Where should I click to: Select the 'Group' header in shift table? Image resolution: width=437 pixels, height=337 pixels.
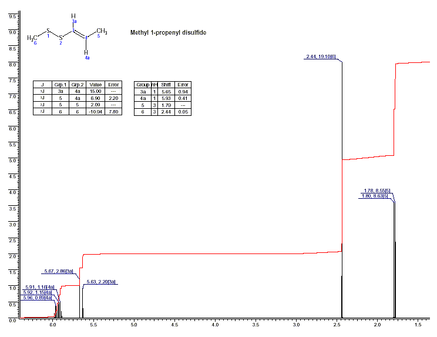click(x=143, y=85)
